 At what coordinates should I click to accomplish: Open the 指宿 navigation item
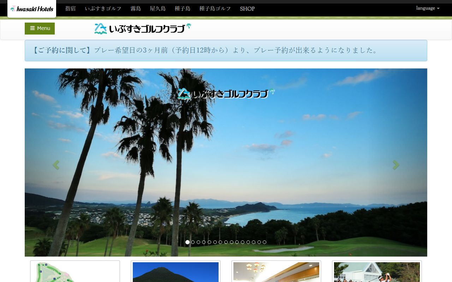pos(71,8)
